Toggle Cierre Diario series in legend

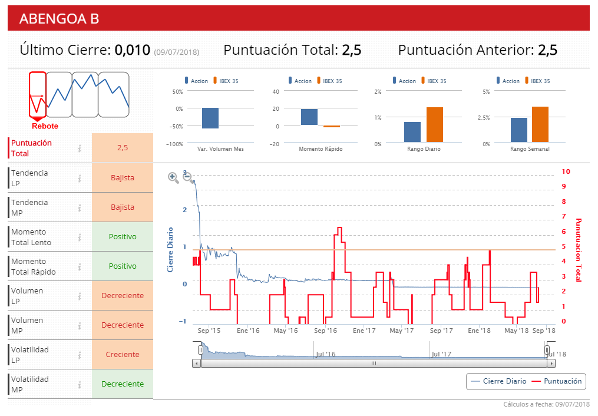pyautogui.click(x=498, y=381)
